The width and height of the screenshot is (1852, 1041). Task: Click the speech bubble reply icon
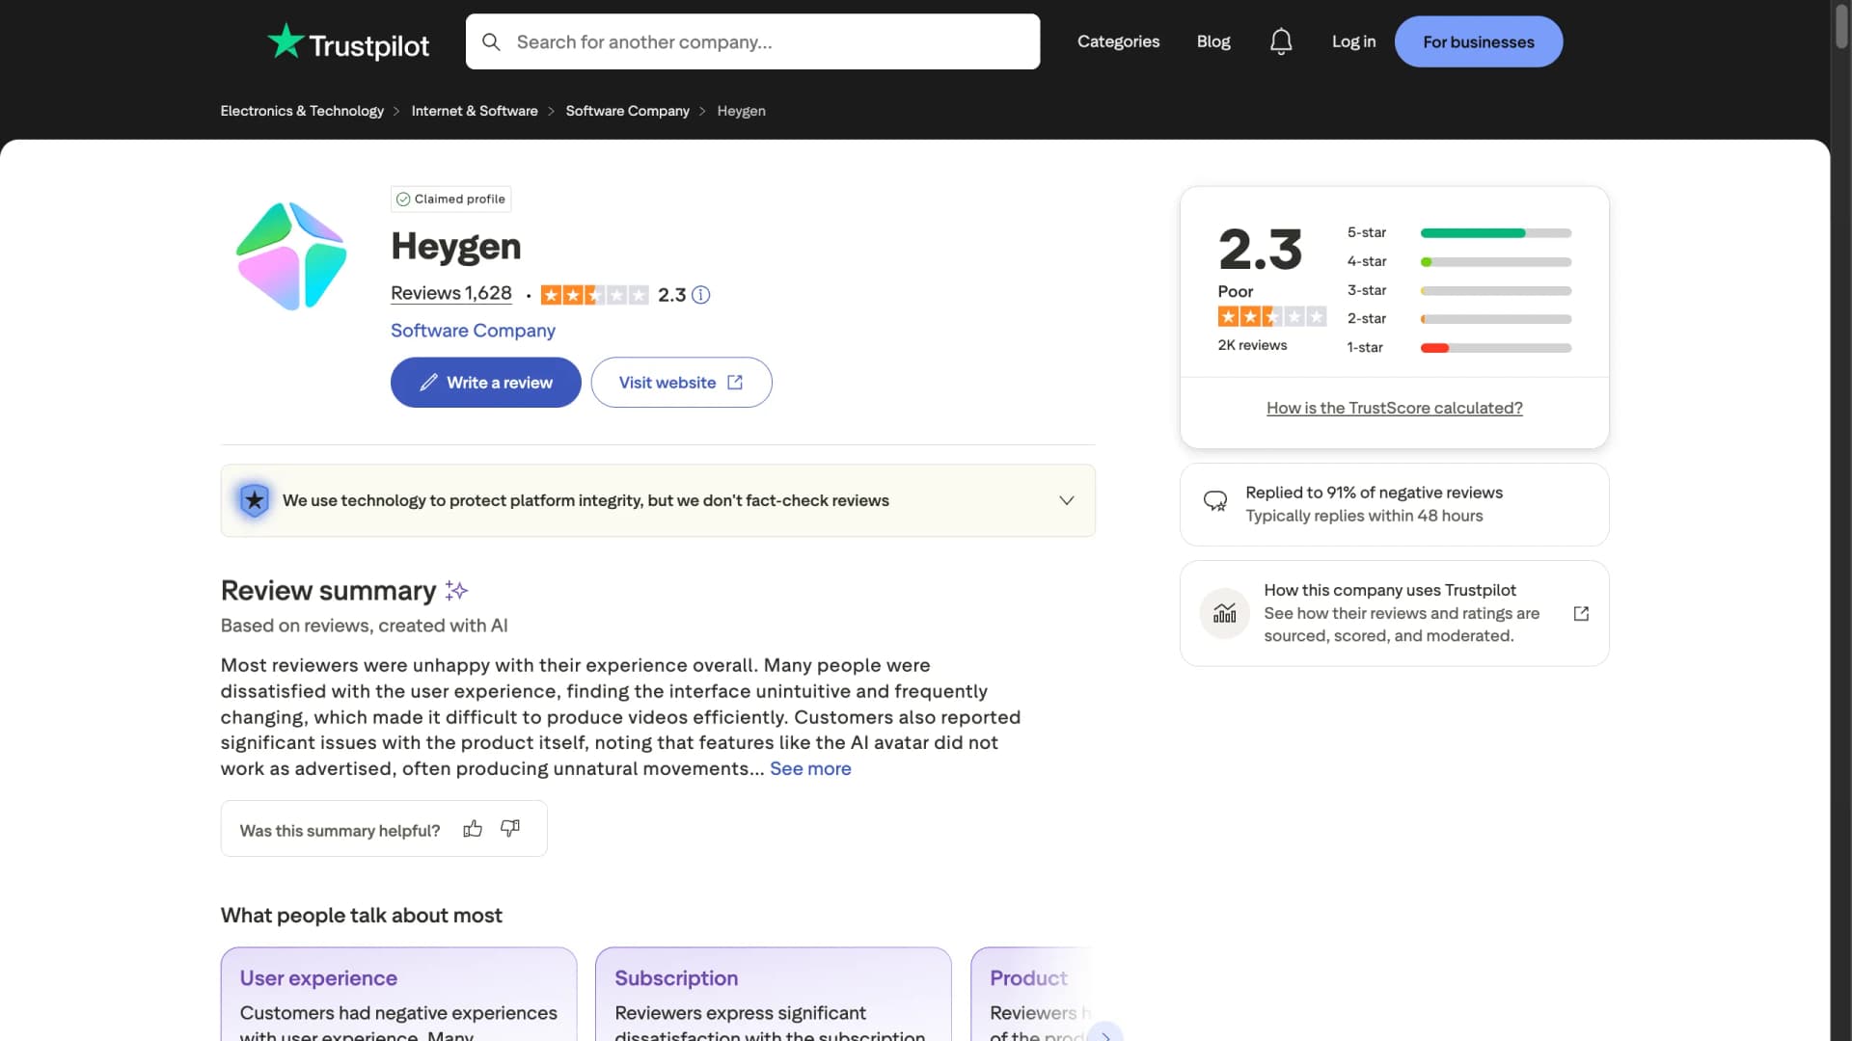tap(1215, 501)
